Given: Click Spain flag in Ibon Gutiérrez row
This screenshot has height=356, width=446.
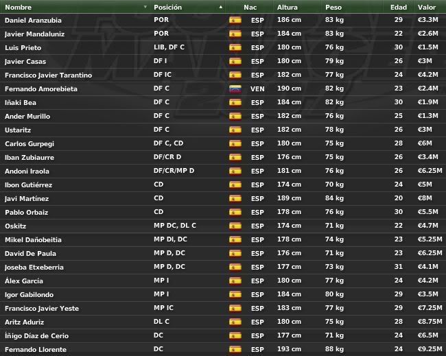Looking at the screenshot, I should pyautogui.click(x=235, y=185).
